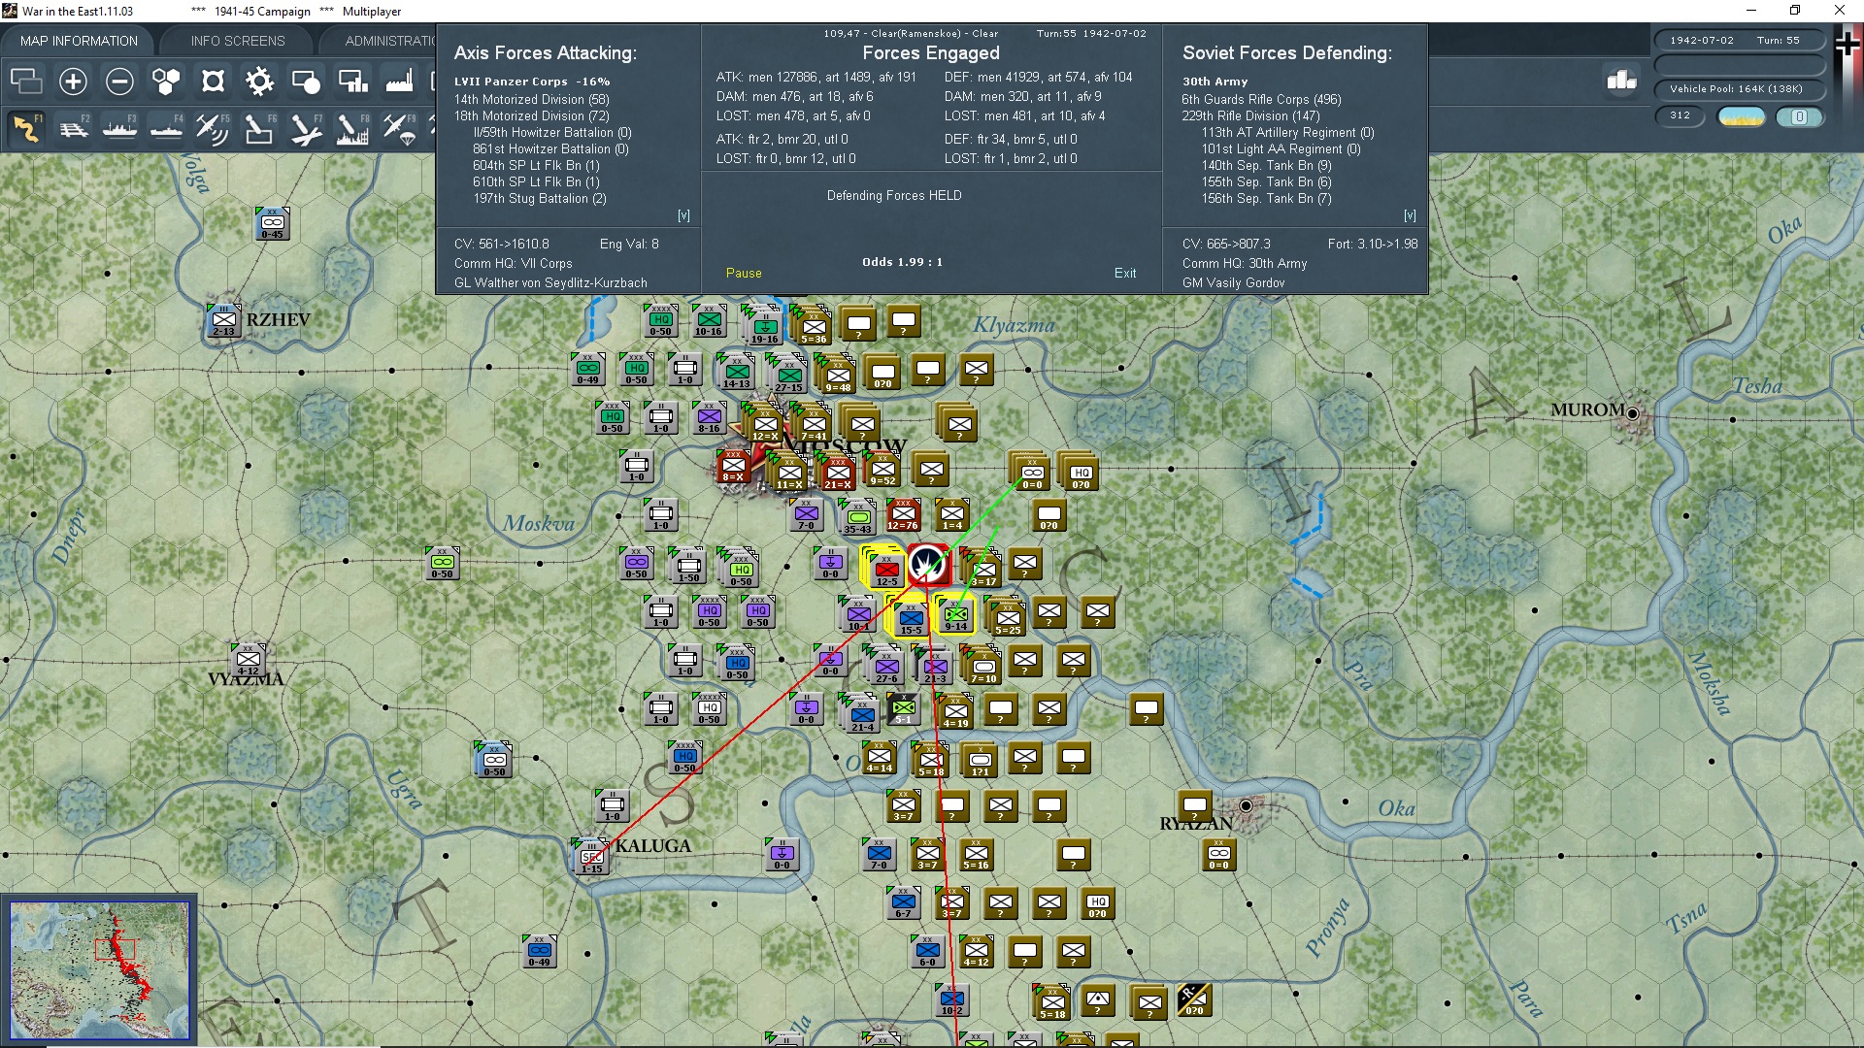Zoom out with the minus circle icon
This screenshot has width=1864, height=1048.
[x=119, y=82]
